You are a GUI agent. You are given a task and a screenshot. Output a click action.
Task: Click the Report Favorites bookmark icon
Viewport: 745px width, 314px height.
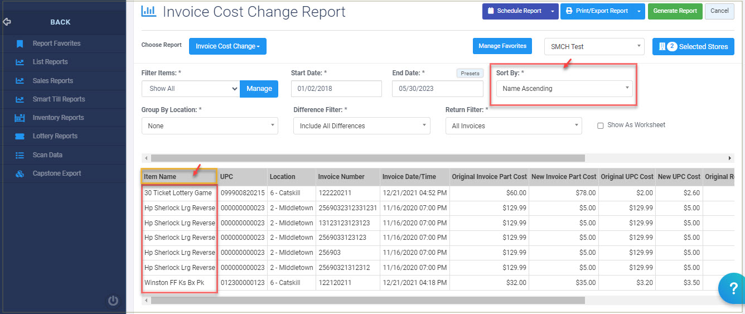click(20, 44)
